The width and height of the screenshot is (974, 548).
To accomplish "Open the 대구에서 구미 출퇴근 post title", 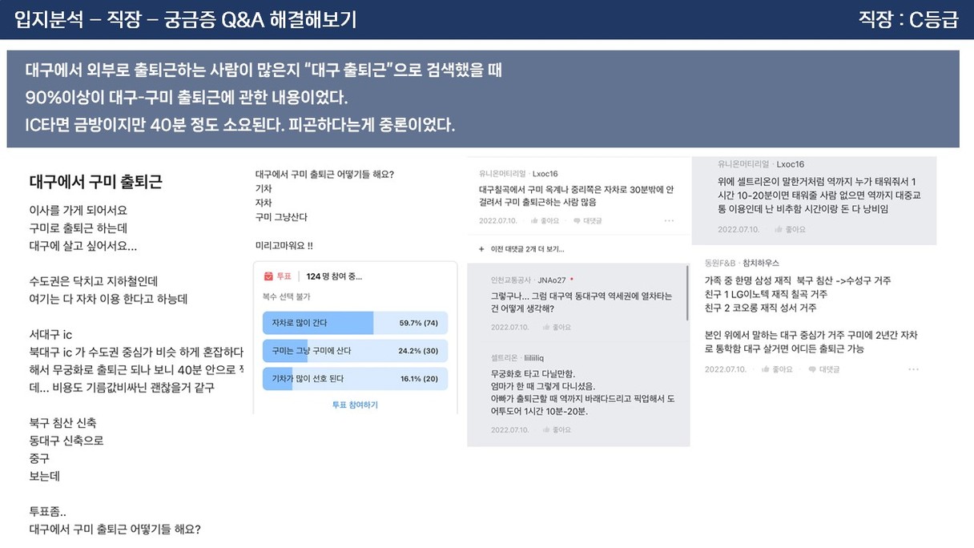I will (x=95, y=182).
